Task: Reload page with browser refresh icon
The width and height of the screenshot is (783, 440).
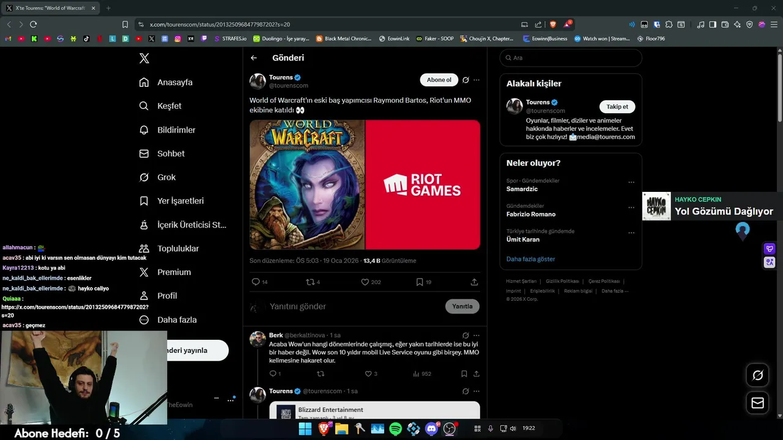Action: (33, 24)
